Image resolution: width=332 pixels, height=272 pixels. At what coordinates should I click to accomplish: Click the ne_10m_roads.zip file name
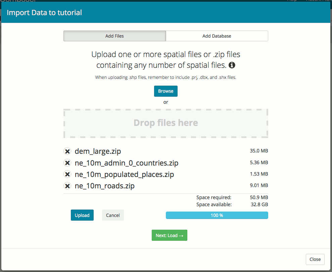click(104, 186)
